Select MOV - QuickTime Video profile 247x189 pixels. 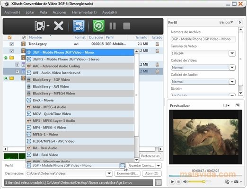[x=80, y=114]
